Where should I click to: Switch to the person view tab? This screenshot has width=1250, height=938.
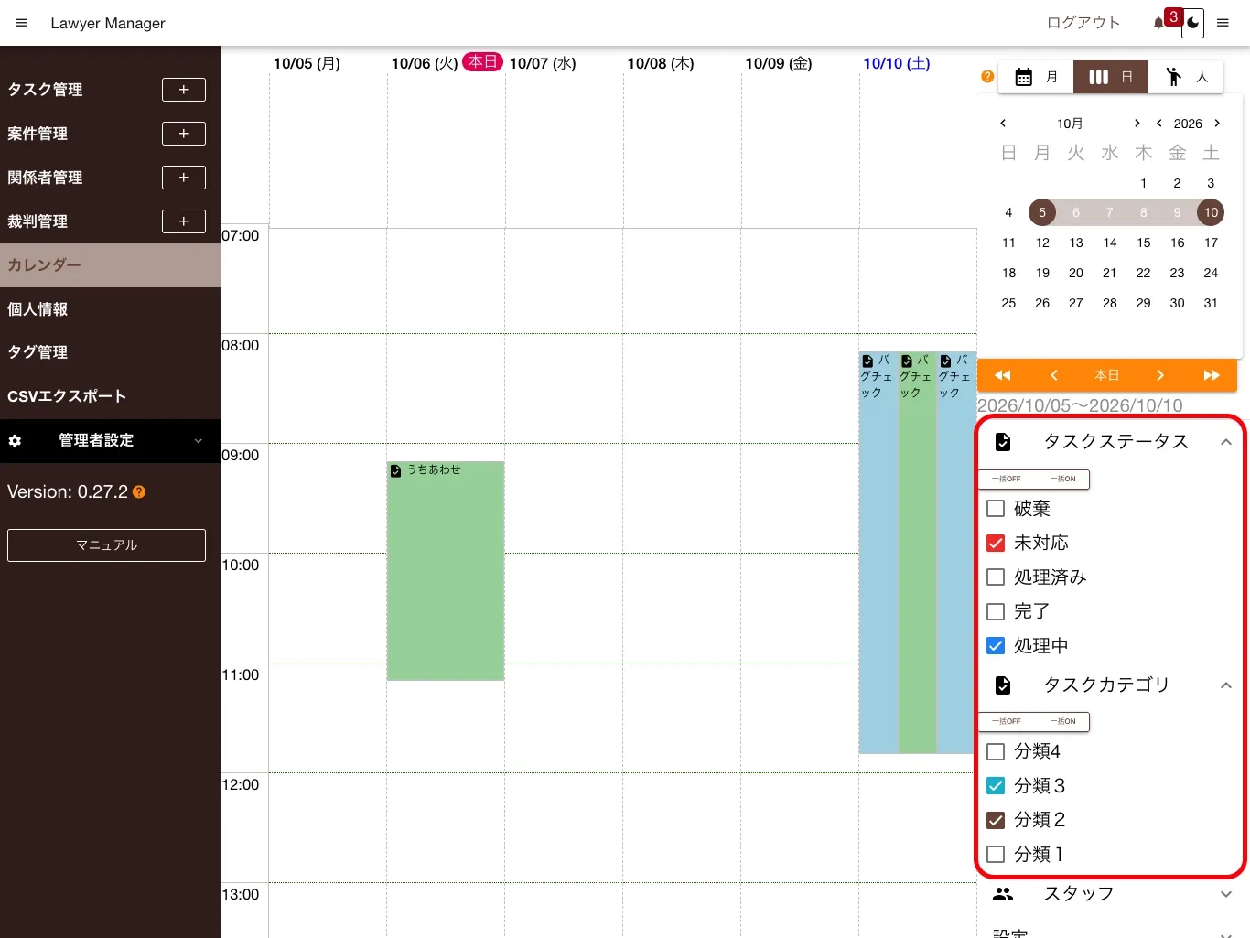(1187, 77)
